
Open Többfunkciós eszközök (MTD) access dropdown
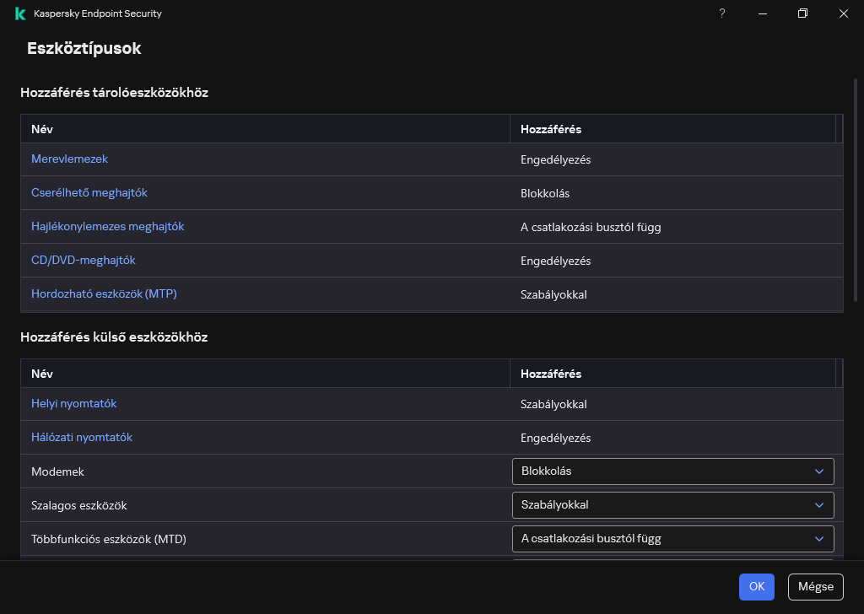point(672,539)
